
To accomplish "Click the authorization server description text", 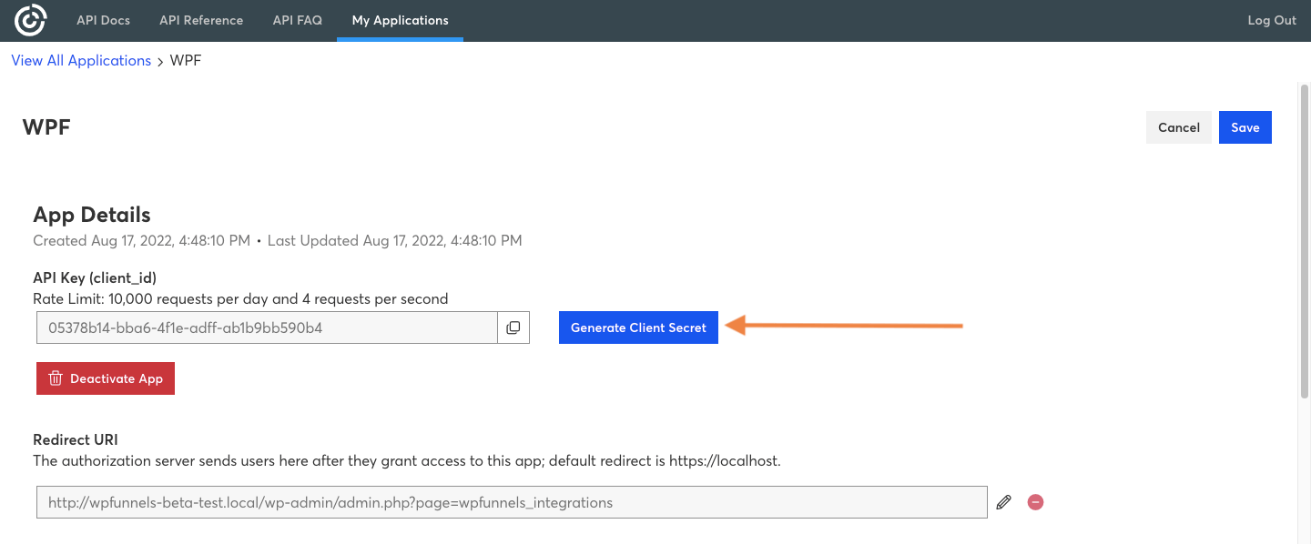I will (407, 460).
